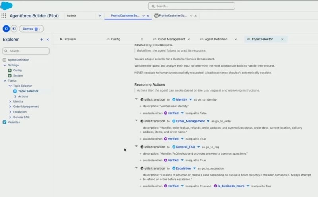Select the first ProntoCustomerSu... tab
Image resolution: width=318 pixels, height=197 pixels.
(125, 15)
